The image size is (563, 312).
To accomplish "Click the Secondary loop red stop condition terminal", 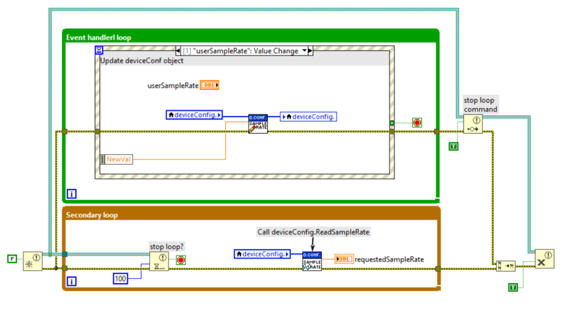I will [x=180, y=260].
